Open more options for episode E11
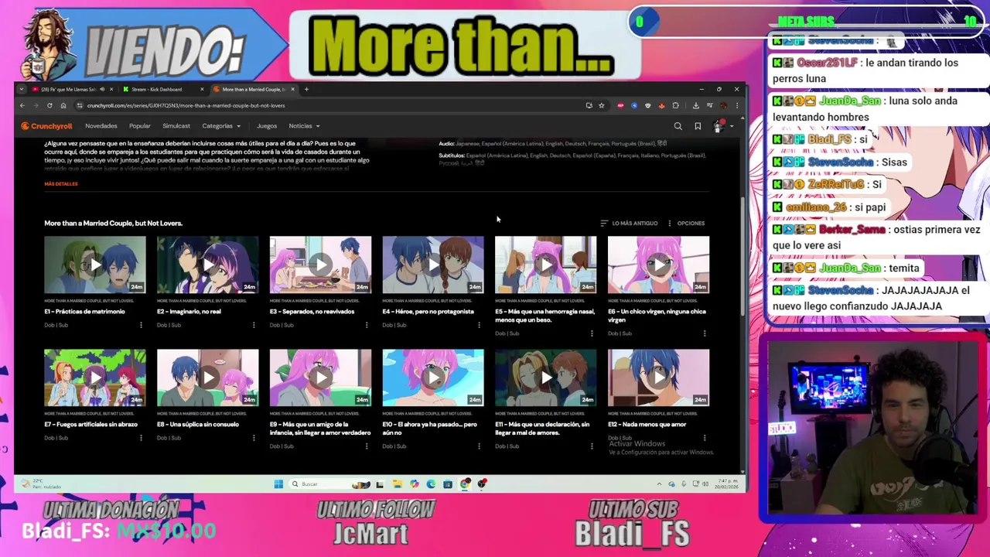Screen dimensions: 990x557 (x=592, y=446)
